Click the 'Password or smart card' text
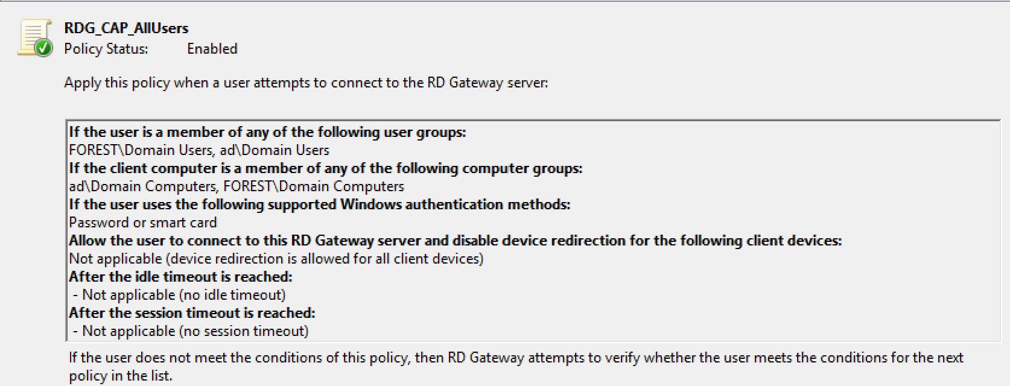1010x386 pixels. pos(142,223)
